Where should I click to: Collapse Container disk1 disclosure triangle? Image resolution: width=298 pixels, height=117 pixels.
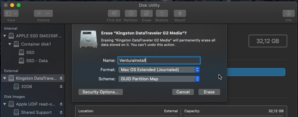pos(10,44)
